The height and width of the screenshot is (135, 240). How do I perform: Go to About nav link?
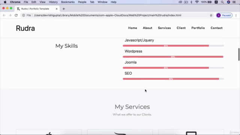coord(147,28)
